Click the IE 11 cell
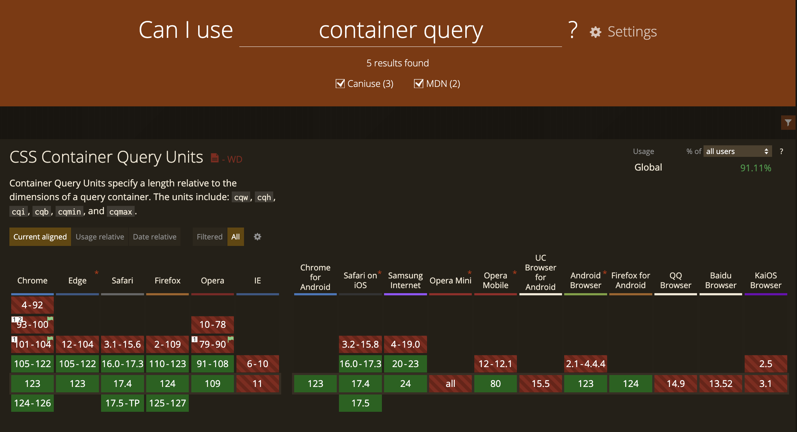Viewport: 797px width, 432px height. coord(258,384)
